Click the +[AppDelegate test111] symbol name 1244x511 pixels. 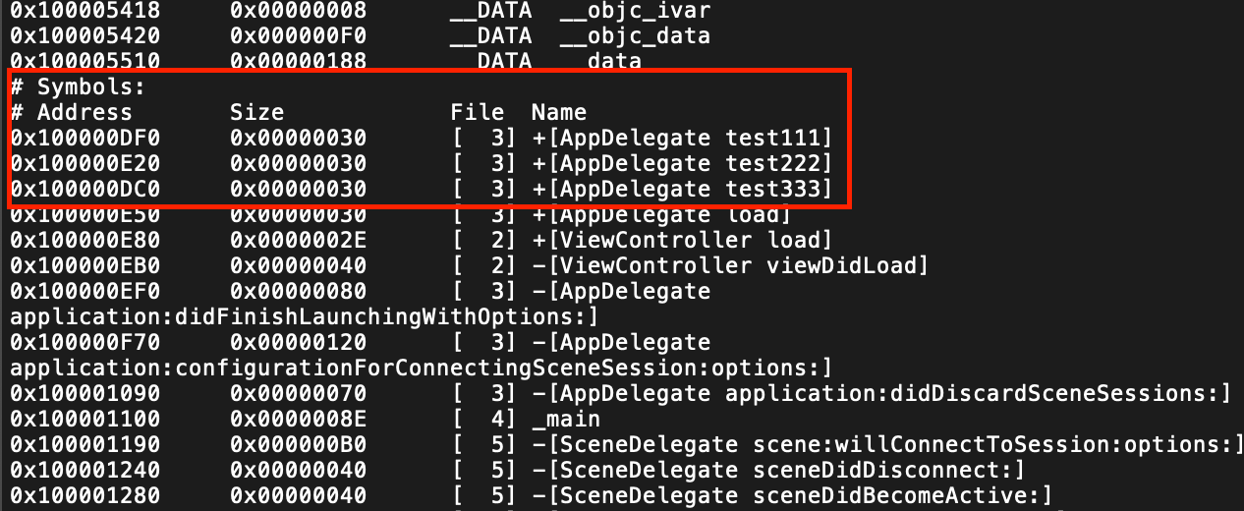coord(681,138)
